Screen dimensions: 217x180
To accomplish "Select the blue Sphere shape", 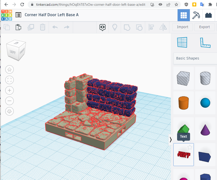I will 205,103.
